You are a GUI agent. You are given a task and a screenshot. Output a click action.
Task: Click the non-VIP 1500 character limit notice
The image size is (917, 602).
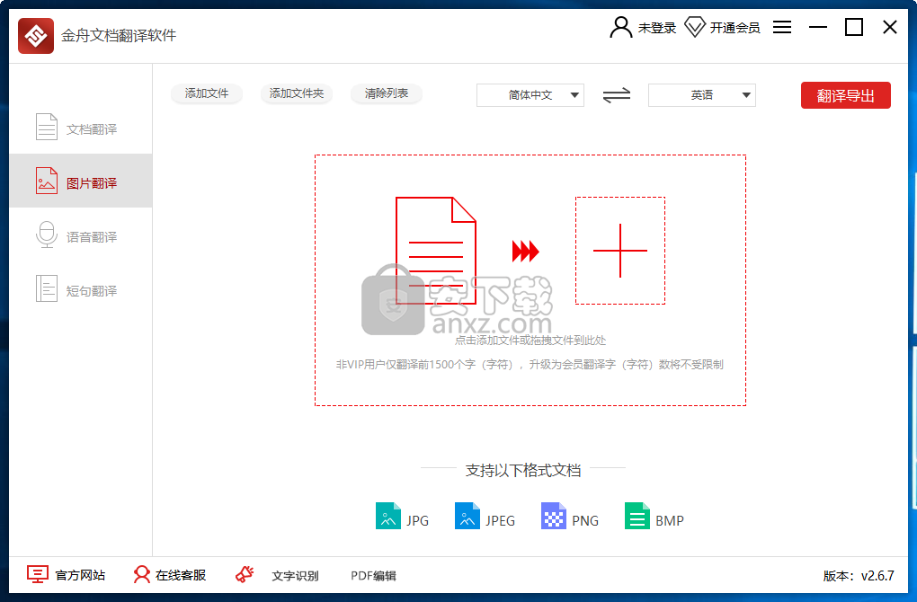(530, 365)
